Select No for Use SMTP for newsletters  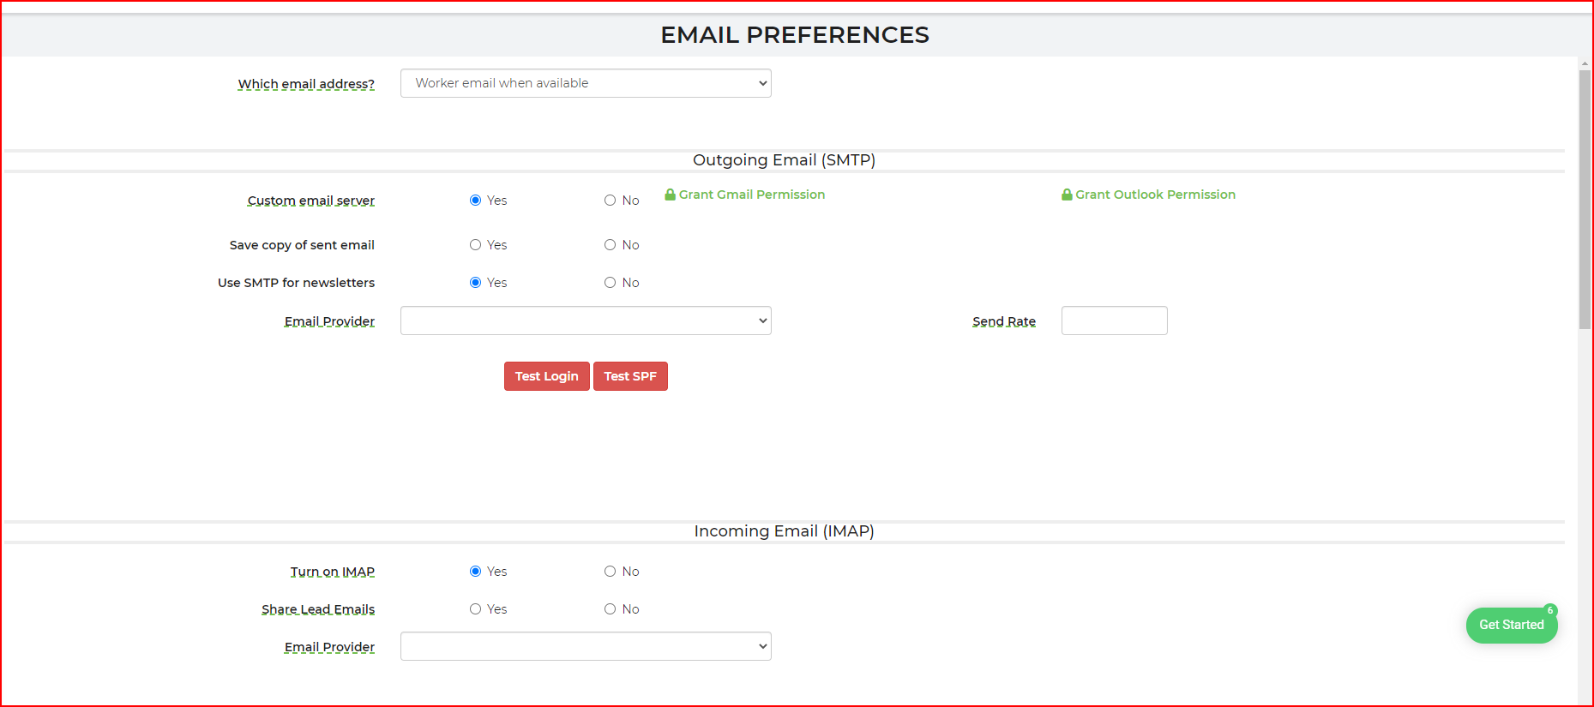(610, 283)
